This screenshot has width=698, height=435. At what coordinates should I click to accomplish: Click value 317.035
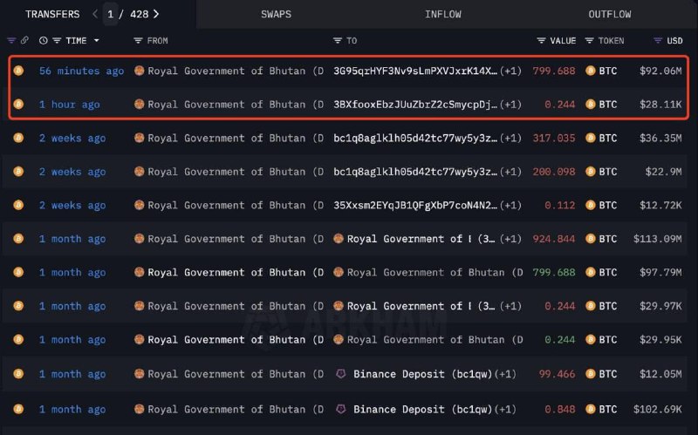[554, 138]
